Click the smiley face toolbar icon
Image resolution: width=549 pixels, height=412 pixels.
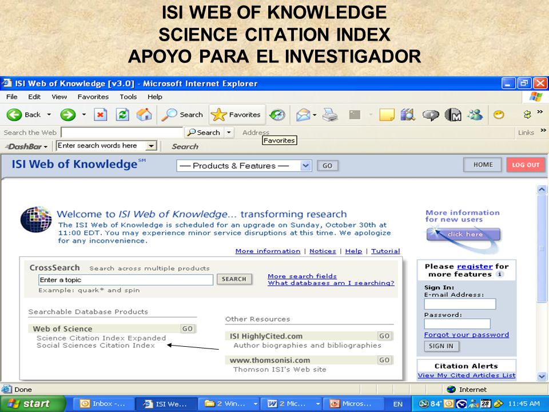[x=499, y=114]
